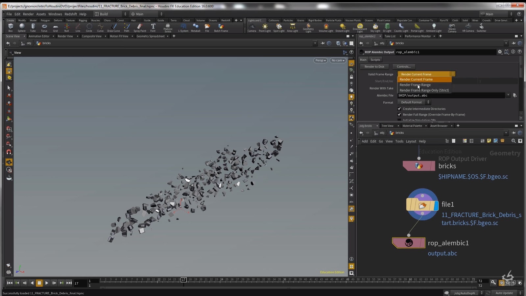Open the Material Palette tab

(412, 126)
